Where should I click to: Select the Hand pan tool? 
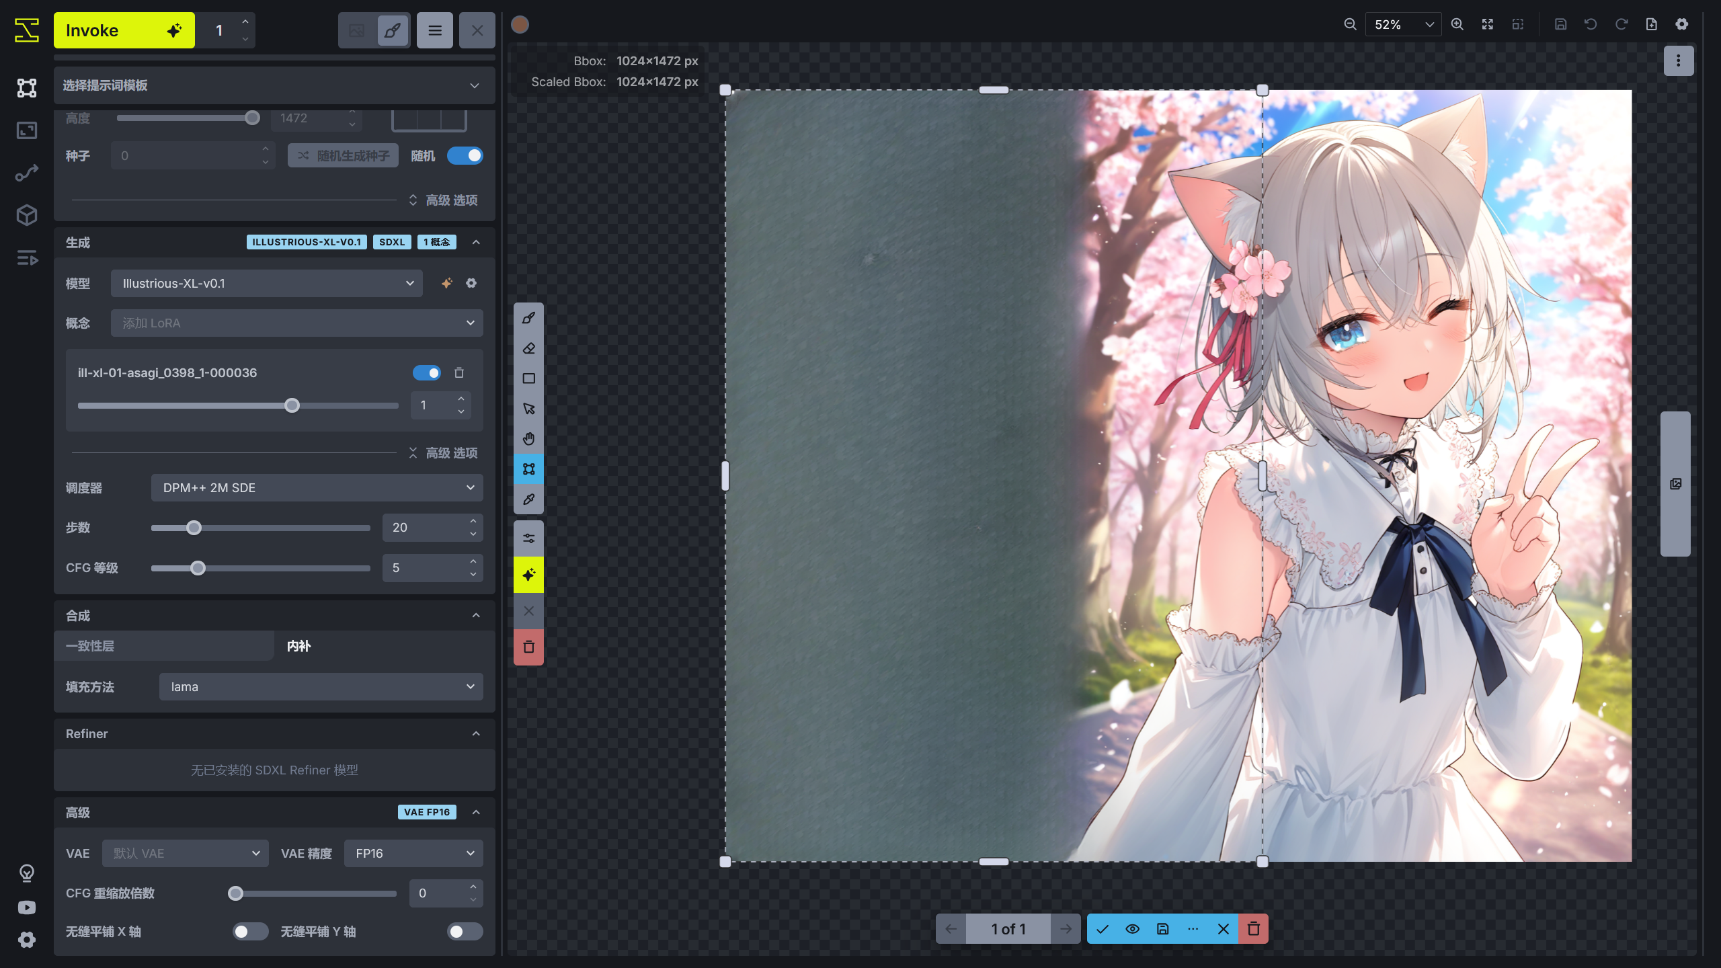(529, 439)
